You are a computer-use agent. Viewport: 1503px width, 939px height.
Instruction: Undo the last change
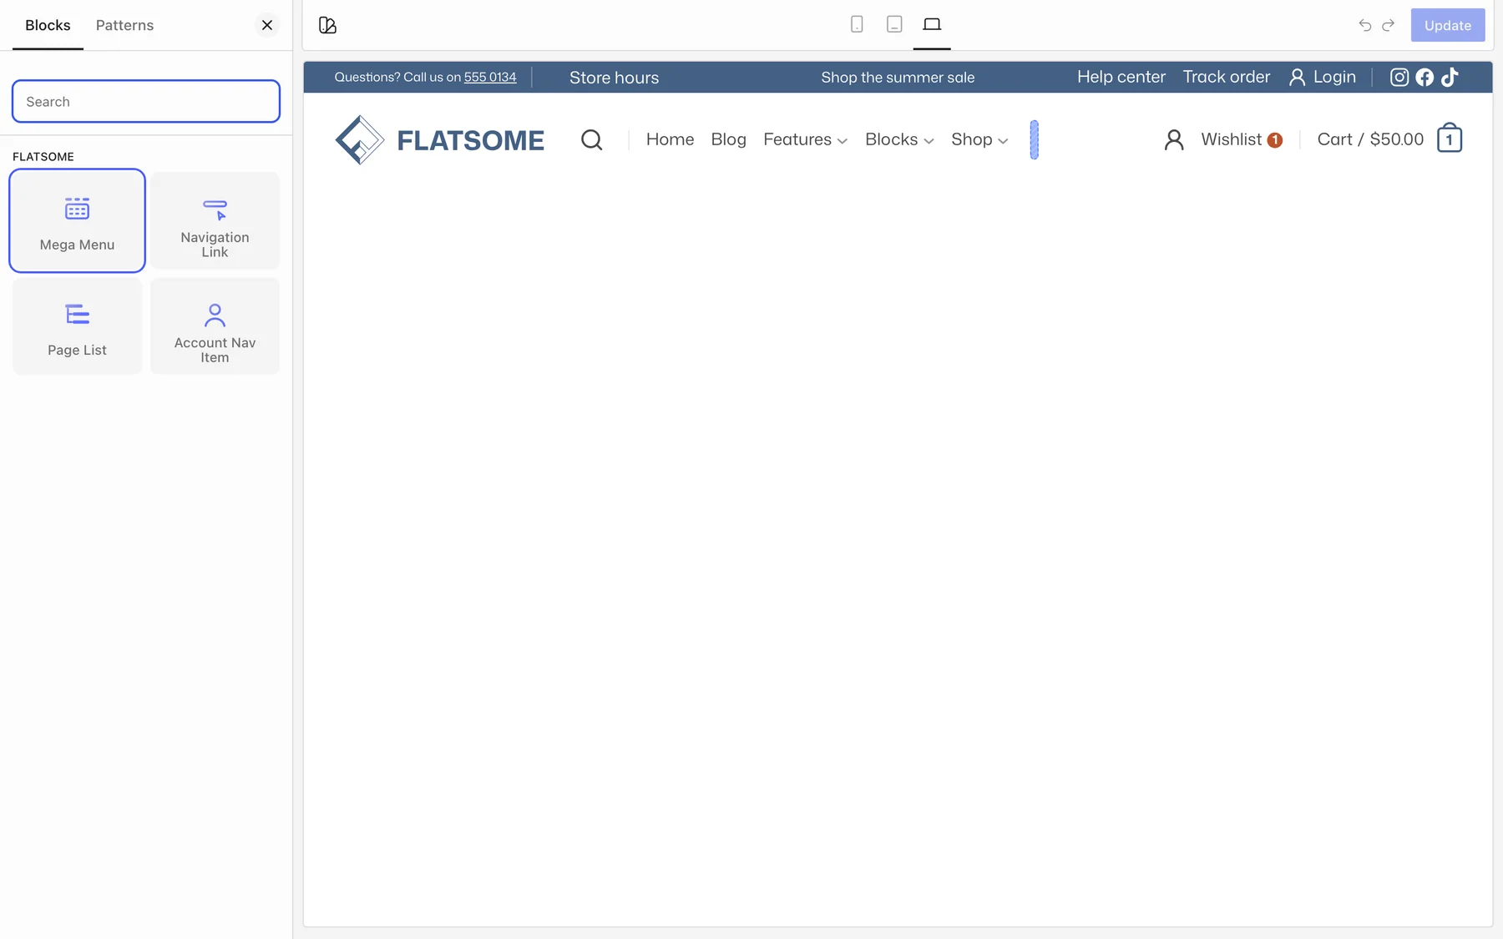point(1365,25)
